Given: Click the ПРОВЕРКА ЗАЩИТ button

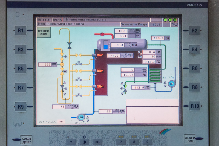Looking at the screenshot, I should [44, 32].
